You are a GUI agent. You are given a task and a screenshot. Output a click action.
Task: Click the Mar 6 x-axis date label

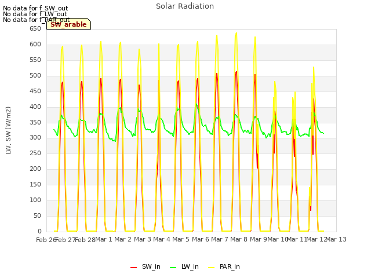[x=201, y=239]
